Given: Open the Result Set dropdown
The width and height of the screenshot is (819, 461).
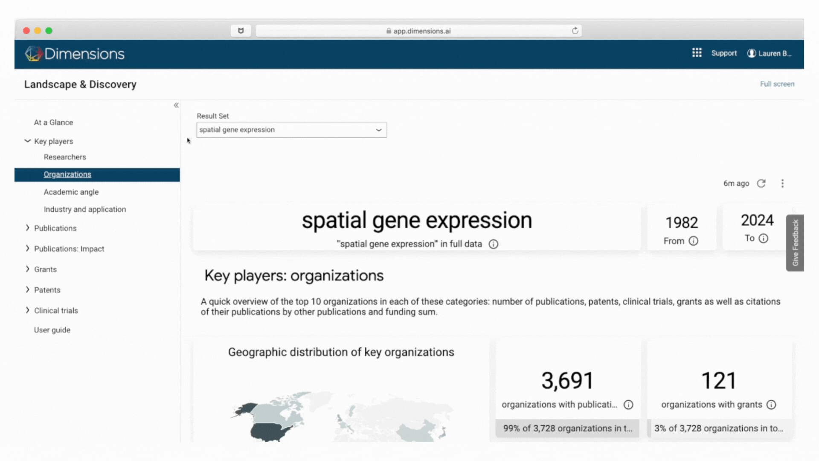Looking at the screenshot, I should click(x=292, y=130).
